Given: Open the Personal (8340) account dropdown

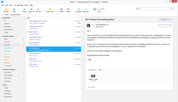Looking at the screenshot, I should (16, 15).
